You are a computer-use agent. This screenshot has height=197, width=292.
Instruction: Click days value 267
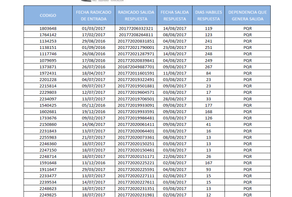(x=208, y=67)
